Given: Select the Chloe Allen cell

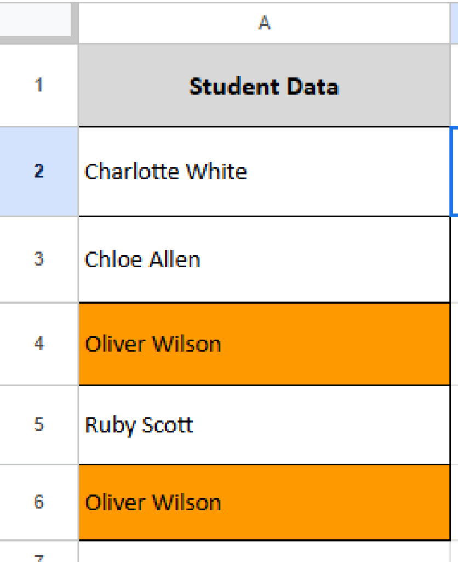Looking at the screenshot, I should [264, 259].
